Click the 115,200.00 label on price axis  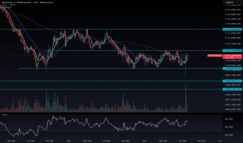(232, 10)
